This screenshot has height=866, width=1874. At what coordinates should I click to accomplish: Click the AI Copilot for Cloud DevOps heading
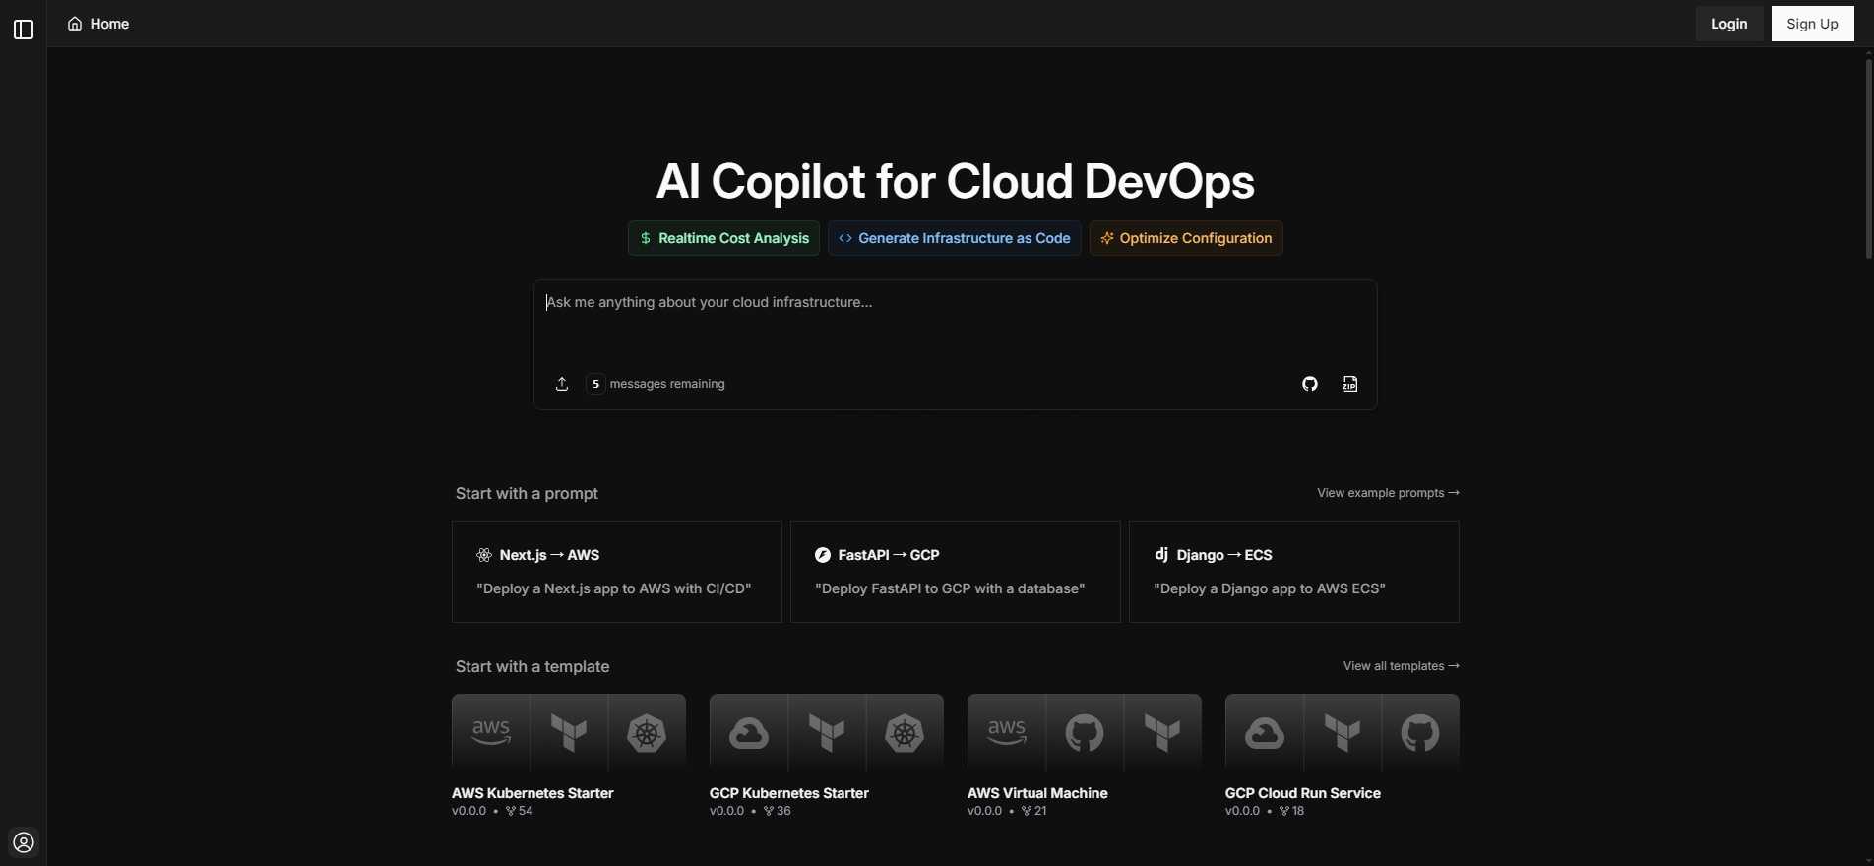[x=955, y=182]
